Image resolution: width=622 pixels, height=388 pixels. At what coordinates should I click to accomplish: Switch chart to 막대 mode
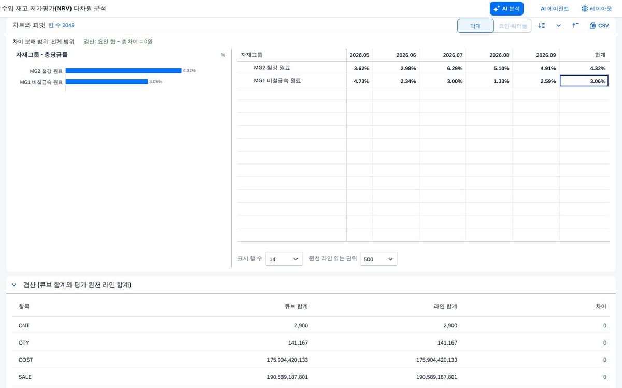click(475, 26)
